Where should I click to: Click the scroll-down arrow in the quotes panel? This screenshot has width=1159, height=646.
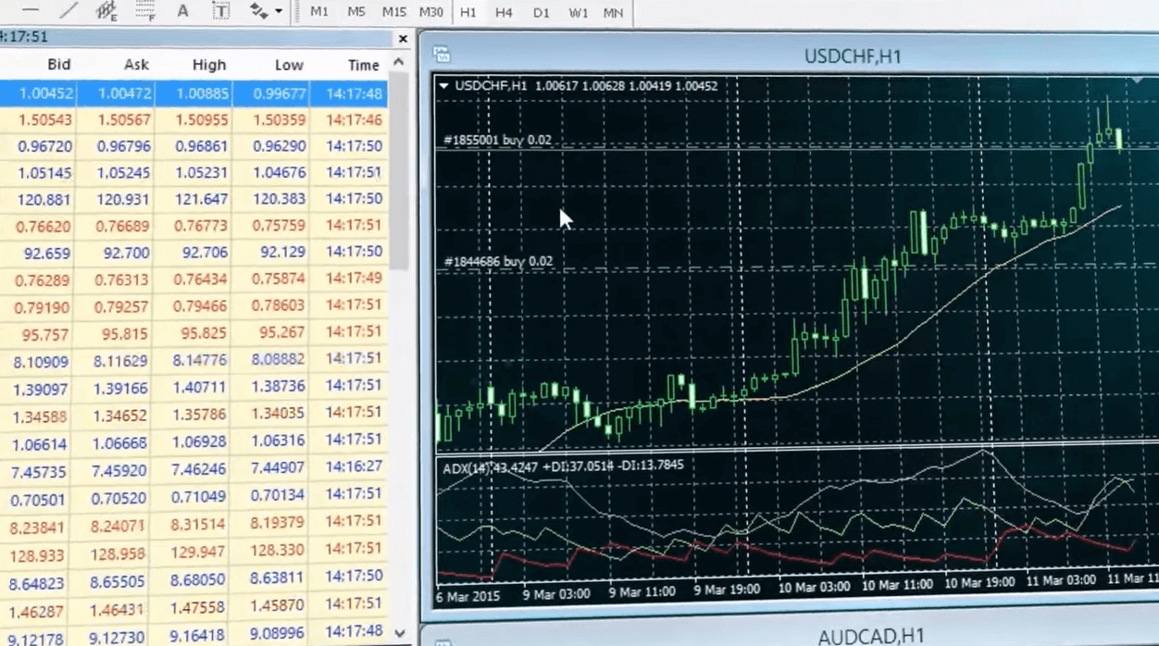coord(399,632)
